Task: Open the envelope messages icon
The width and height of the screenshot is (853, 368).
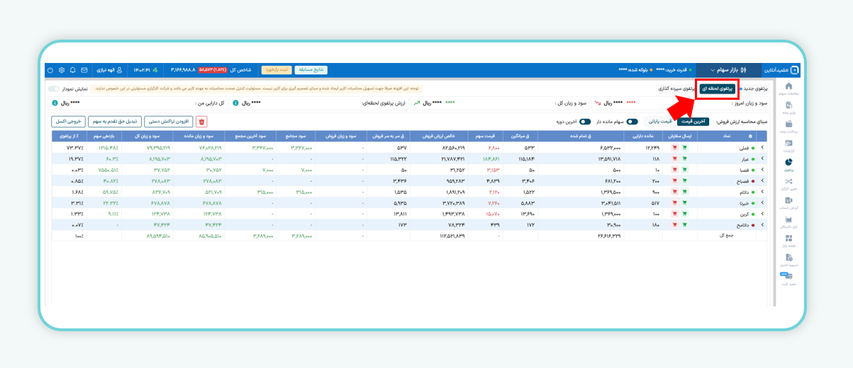Action: tap(84, 70)
